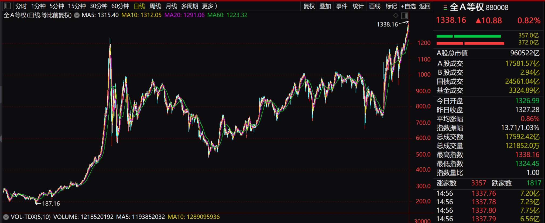
Task: Open the 事件 events button
Action: click(342, 6)
